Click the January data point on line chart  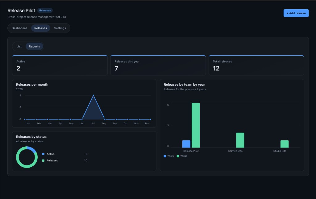[25, 119]
